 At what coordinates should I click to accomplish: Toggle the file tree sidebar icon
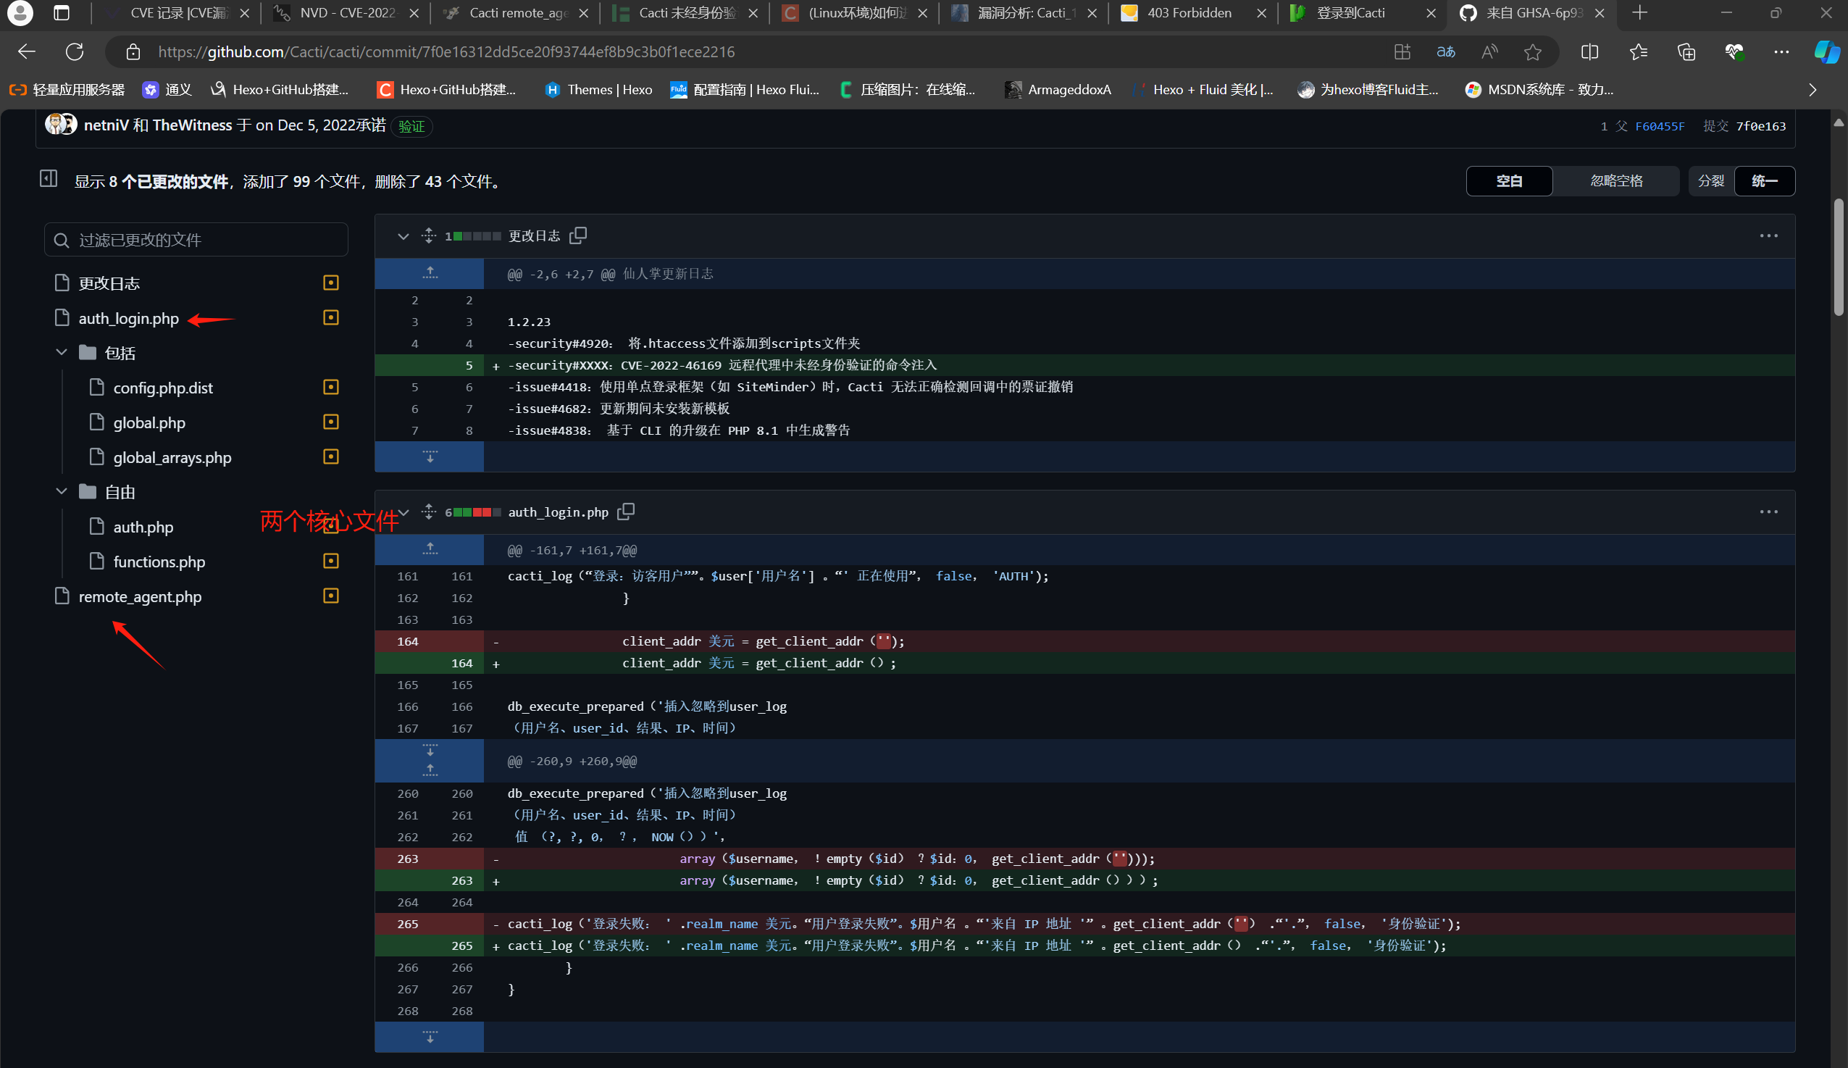[49, 178]
